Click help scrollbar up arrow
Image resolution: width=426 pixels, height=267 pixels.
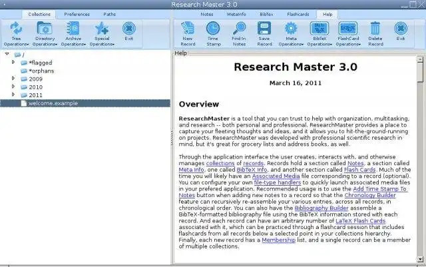click(x=420, y=59)
